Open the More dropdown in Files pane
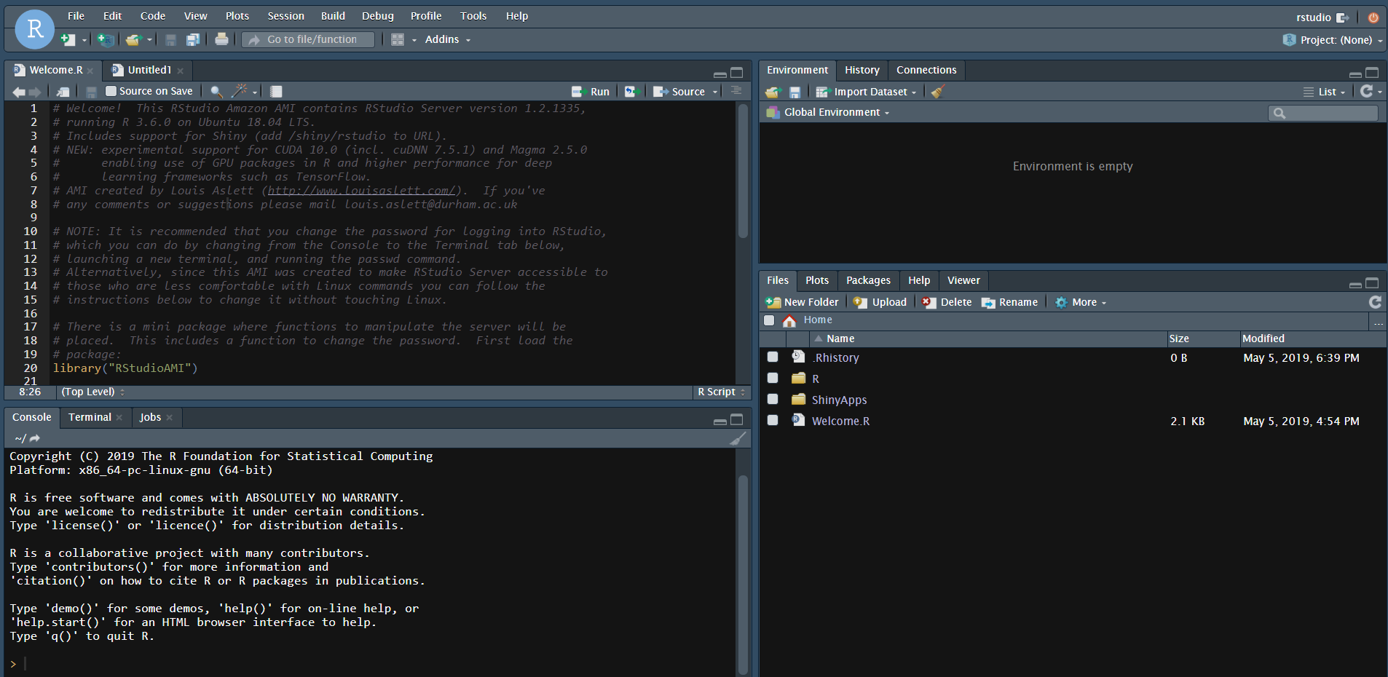Viewport: 1388px width, 677px height. 1081,302
